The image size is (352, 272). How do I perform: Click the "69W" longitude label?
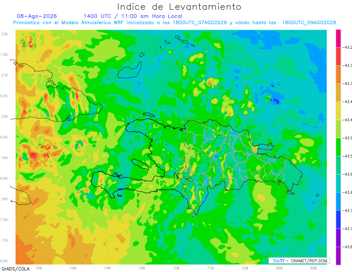coord(279,268)
